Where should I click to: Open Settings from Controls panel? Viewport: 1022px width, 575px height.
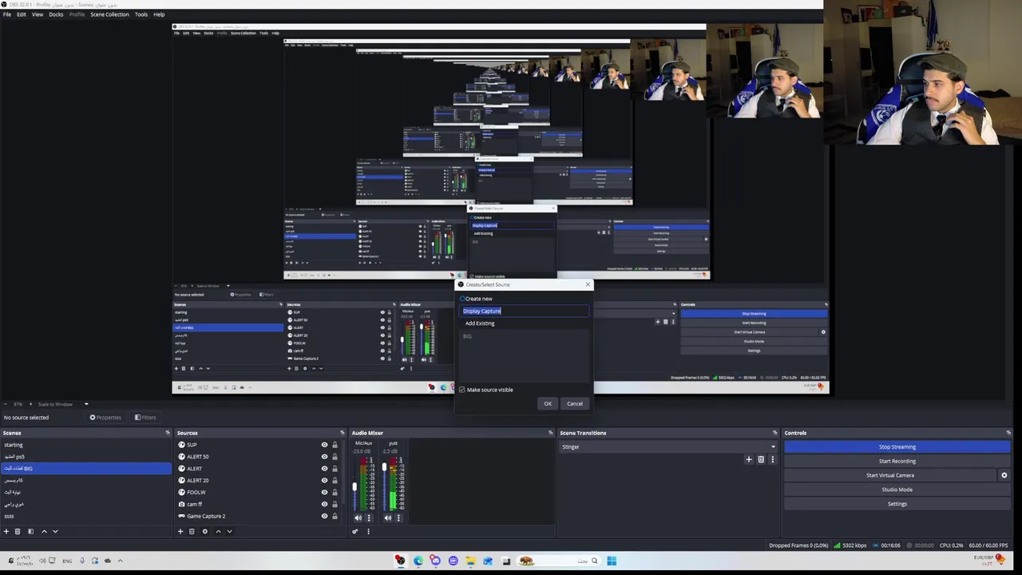coord(897,504)
